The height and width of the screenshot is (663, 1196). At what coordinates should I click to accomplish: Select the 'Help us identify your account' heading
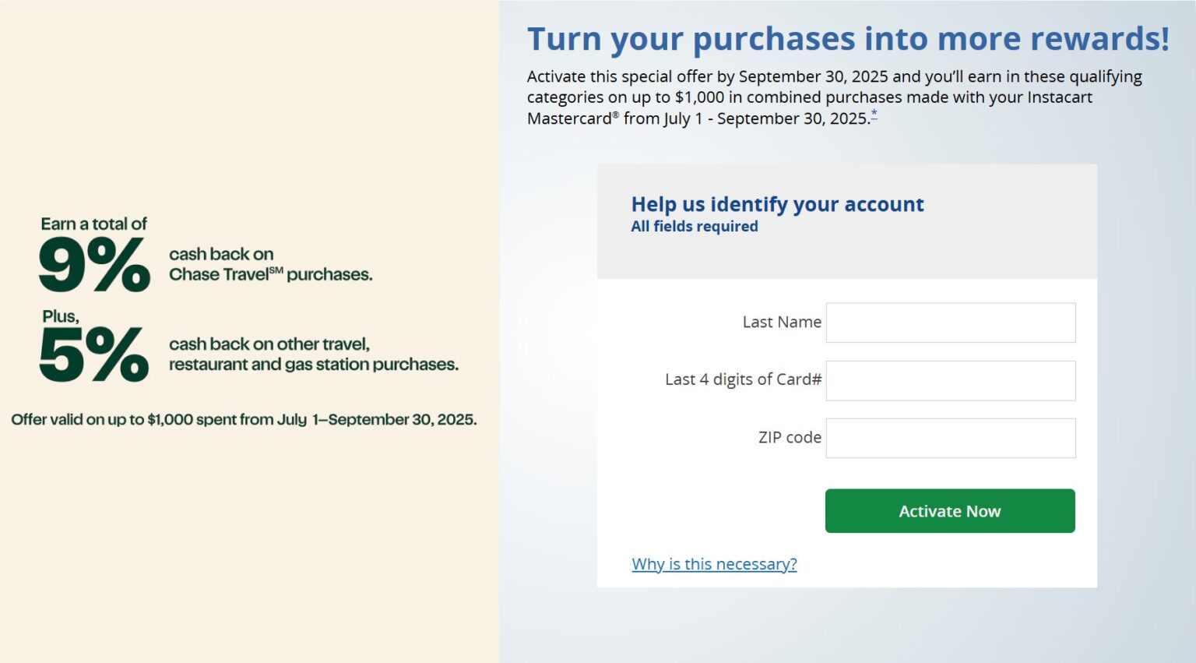pos(777,204)
